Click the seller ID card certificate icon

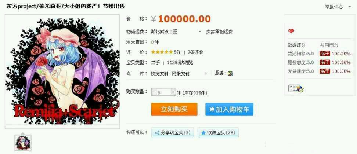pyautogui.click(x=296, y=89)
